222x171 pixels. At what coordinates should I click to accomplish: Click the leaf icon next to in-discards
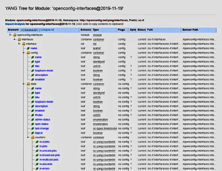tap(37, 164)
